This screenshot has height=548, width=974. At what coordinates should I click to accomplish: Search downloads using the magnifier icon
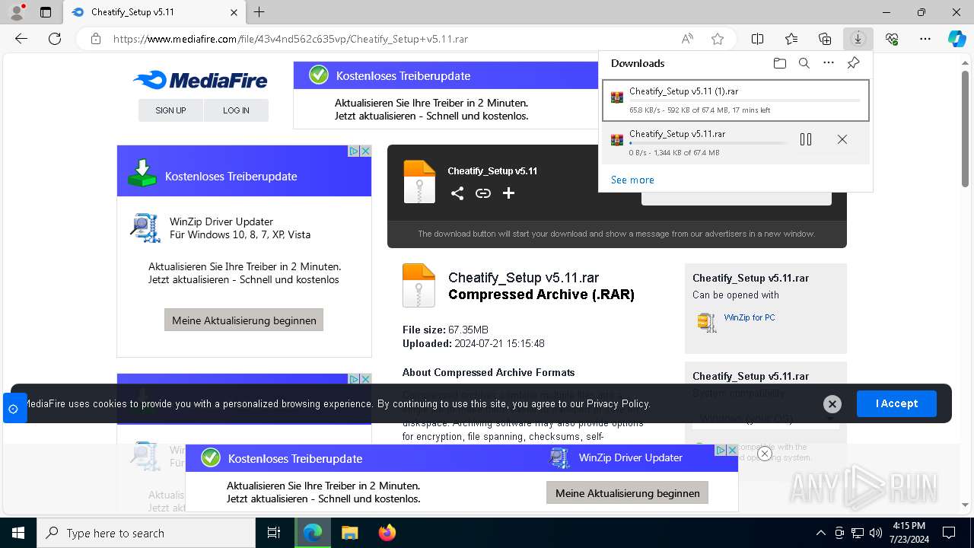[x=804, y=63]
